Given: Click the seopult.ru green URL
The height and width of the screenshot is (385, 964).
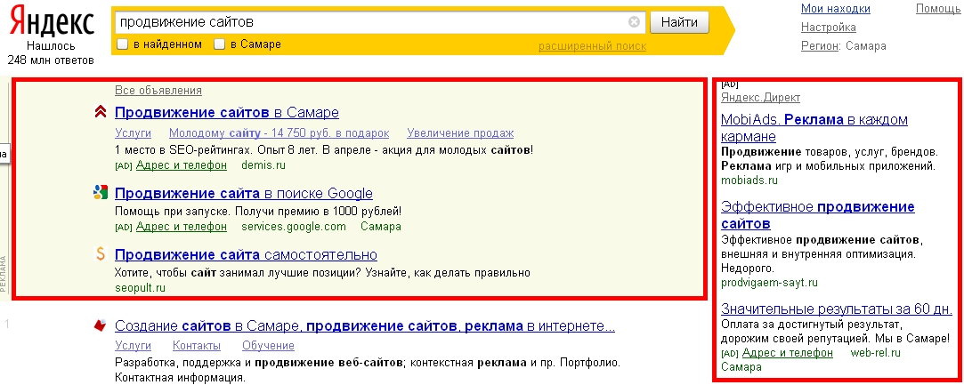Looking at the screenshot, I should (140, 288).
